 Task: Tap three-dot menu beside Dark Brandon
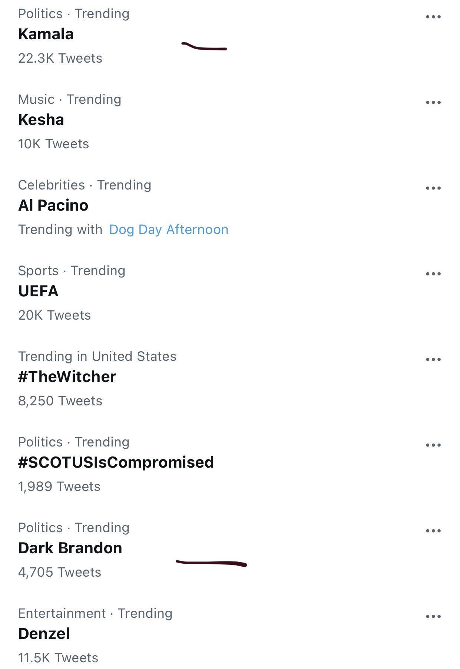click(x=433, y=531)
